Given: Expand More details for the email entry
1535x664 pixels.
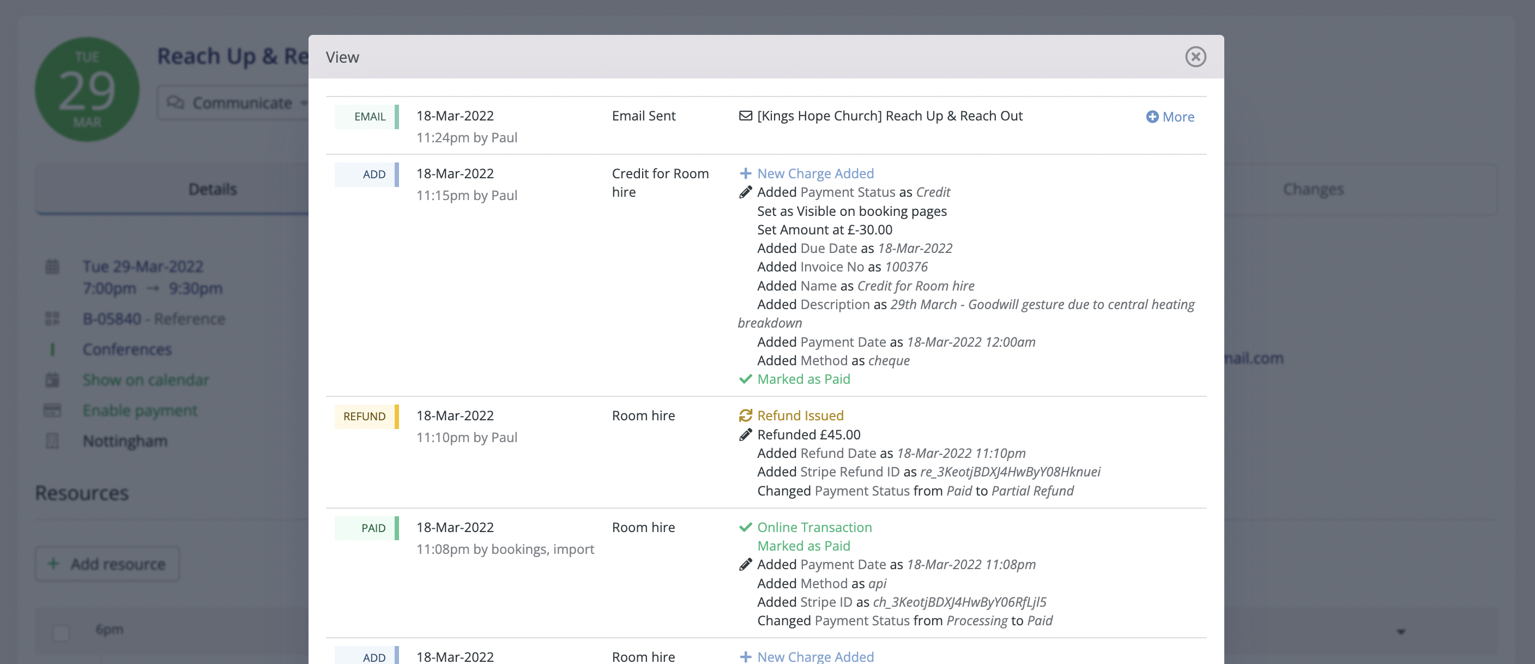Looking at the screenshot, I should coord(1170,117).
